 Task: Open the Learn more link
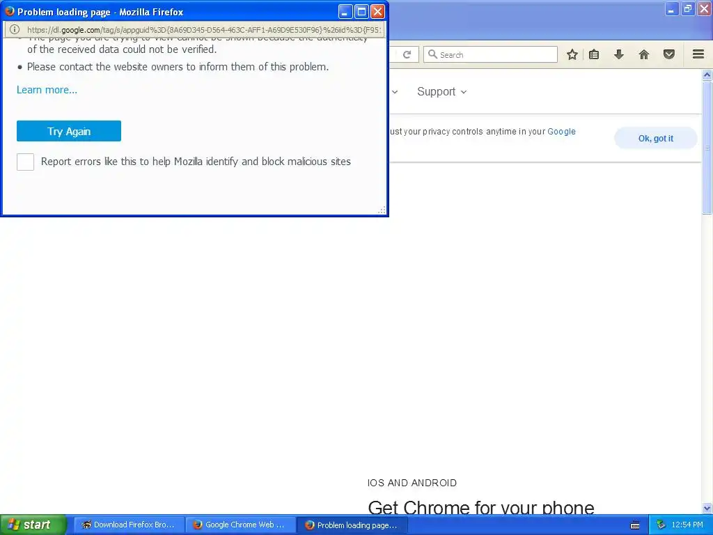point(47,90)
